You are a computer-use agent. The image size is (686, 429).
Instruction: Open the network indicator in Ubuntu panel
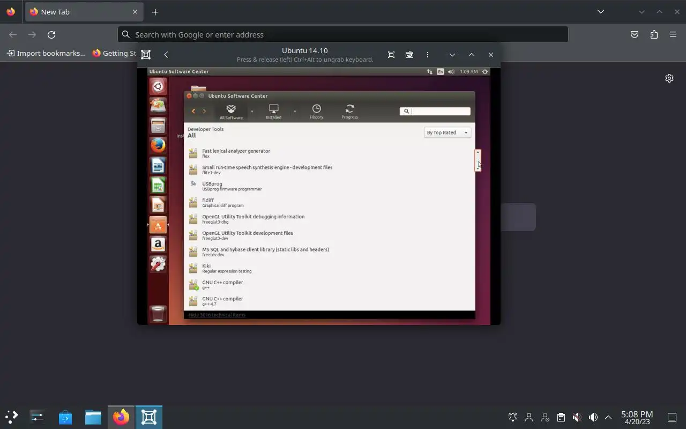(429, 71)
